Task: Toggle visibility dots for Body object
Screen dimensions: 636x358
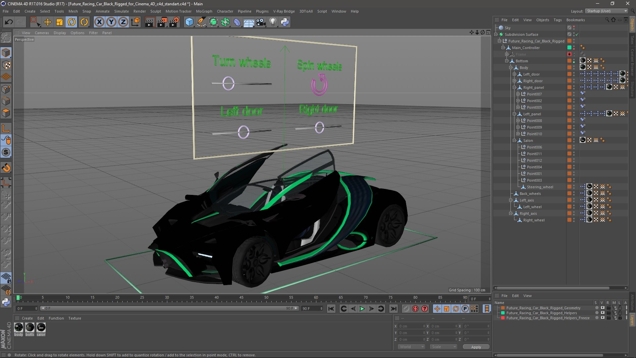Action: [x=574, y=68]
